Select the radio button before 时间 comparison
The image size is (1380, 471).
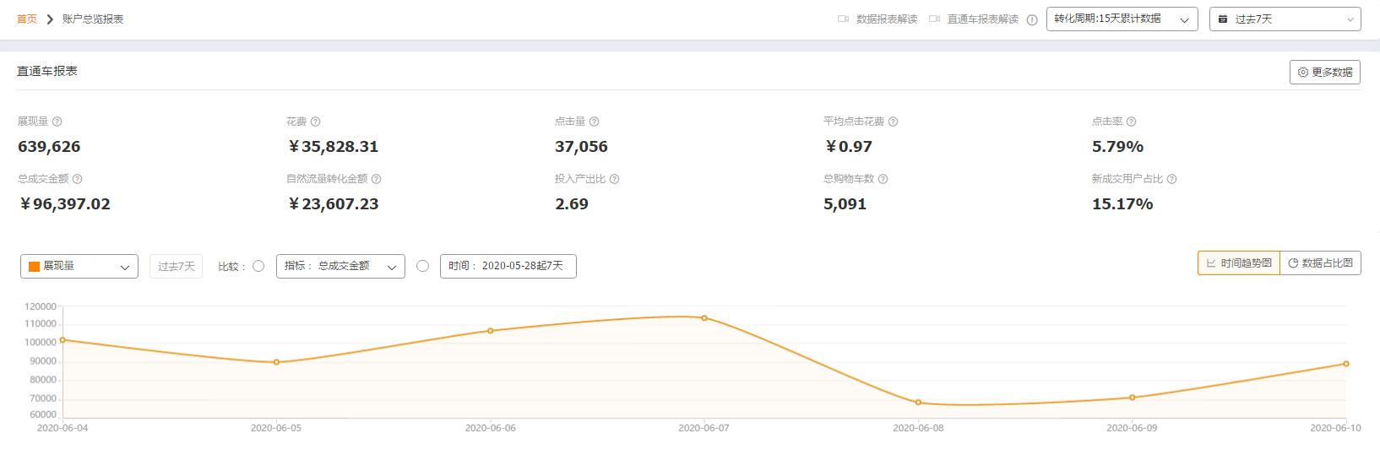coord(423,266)
